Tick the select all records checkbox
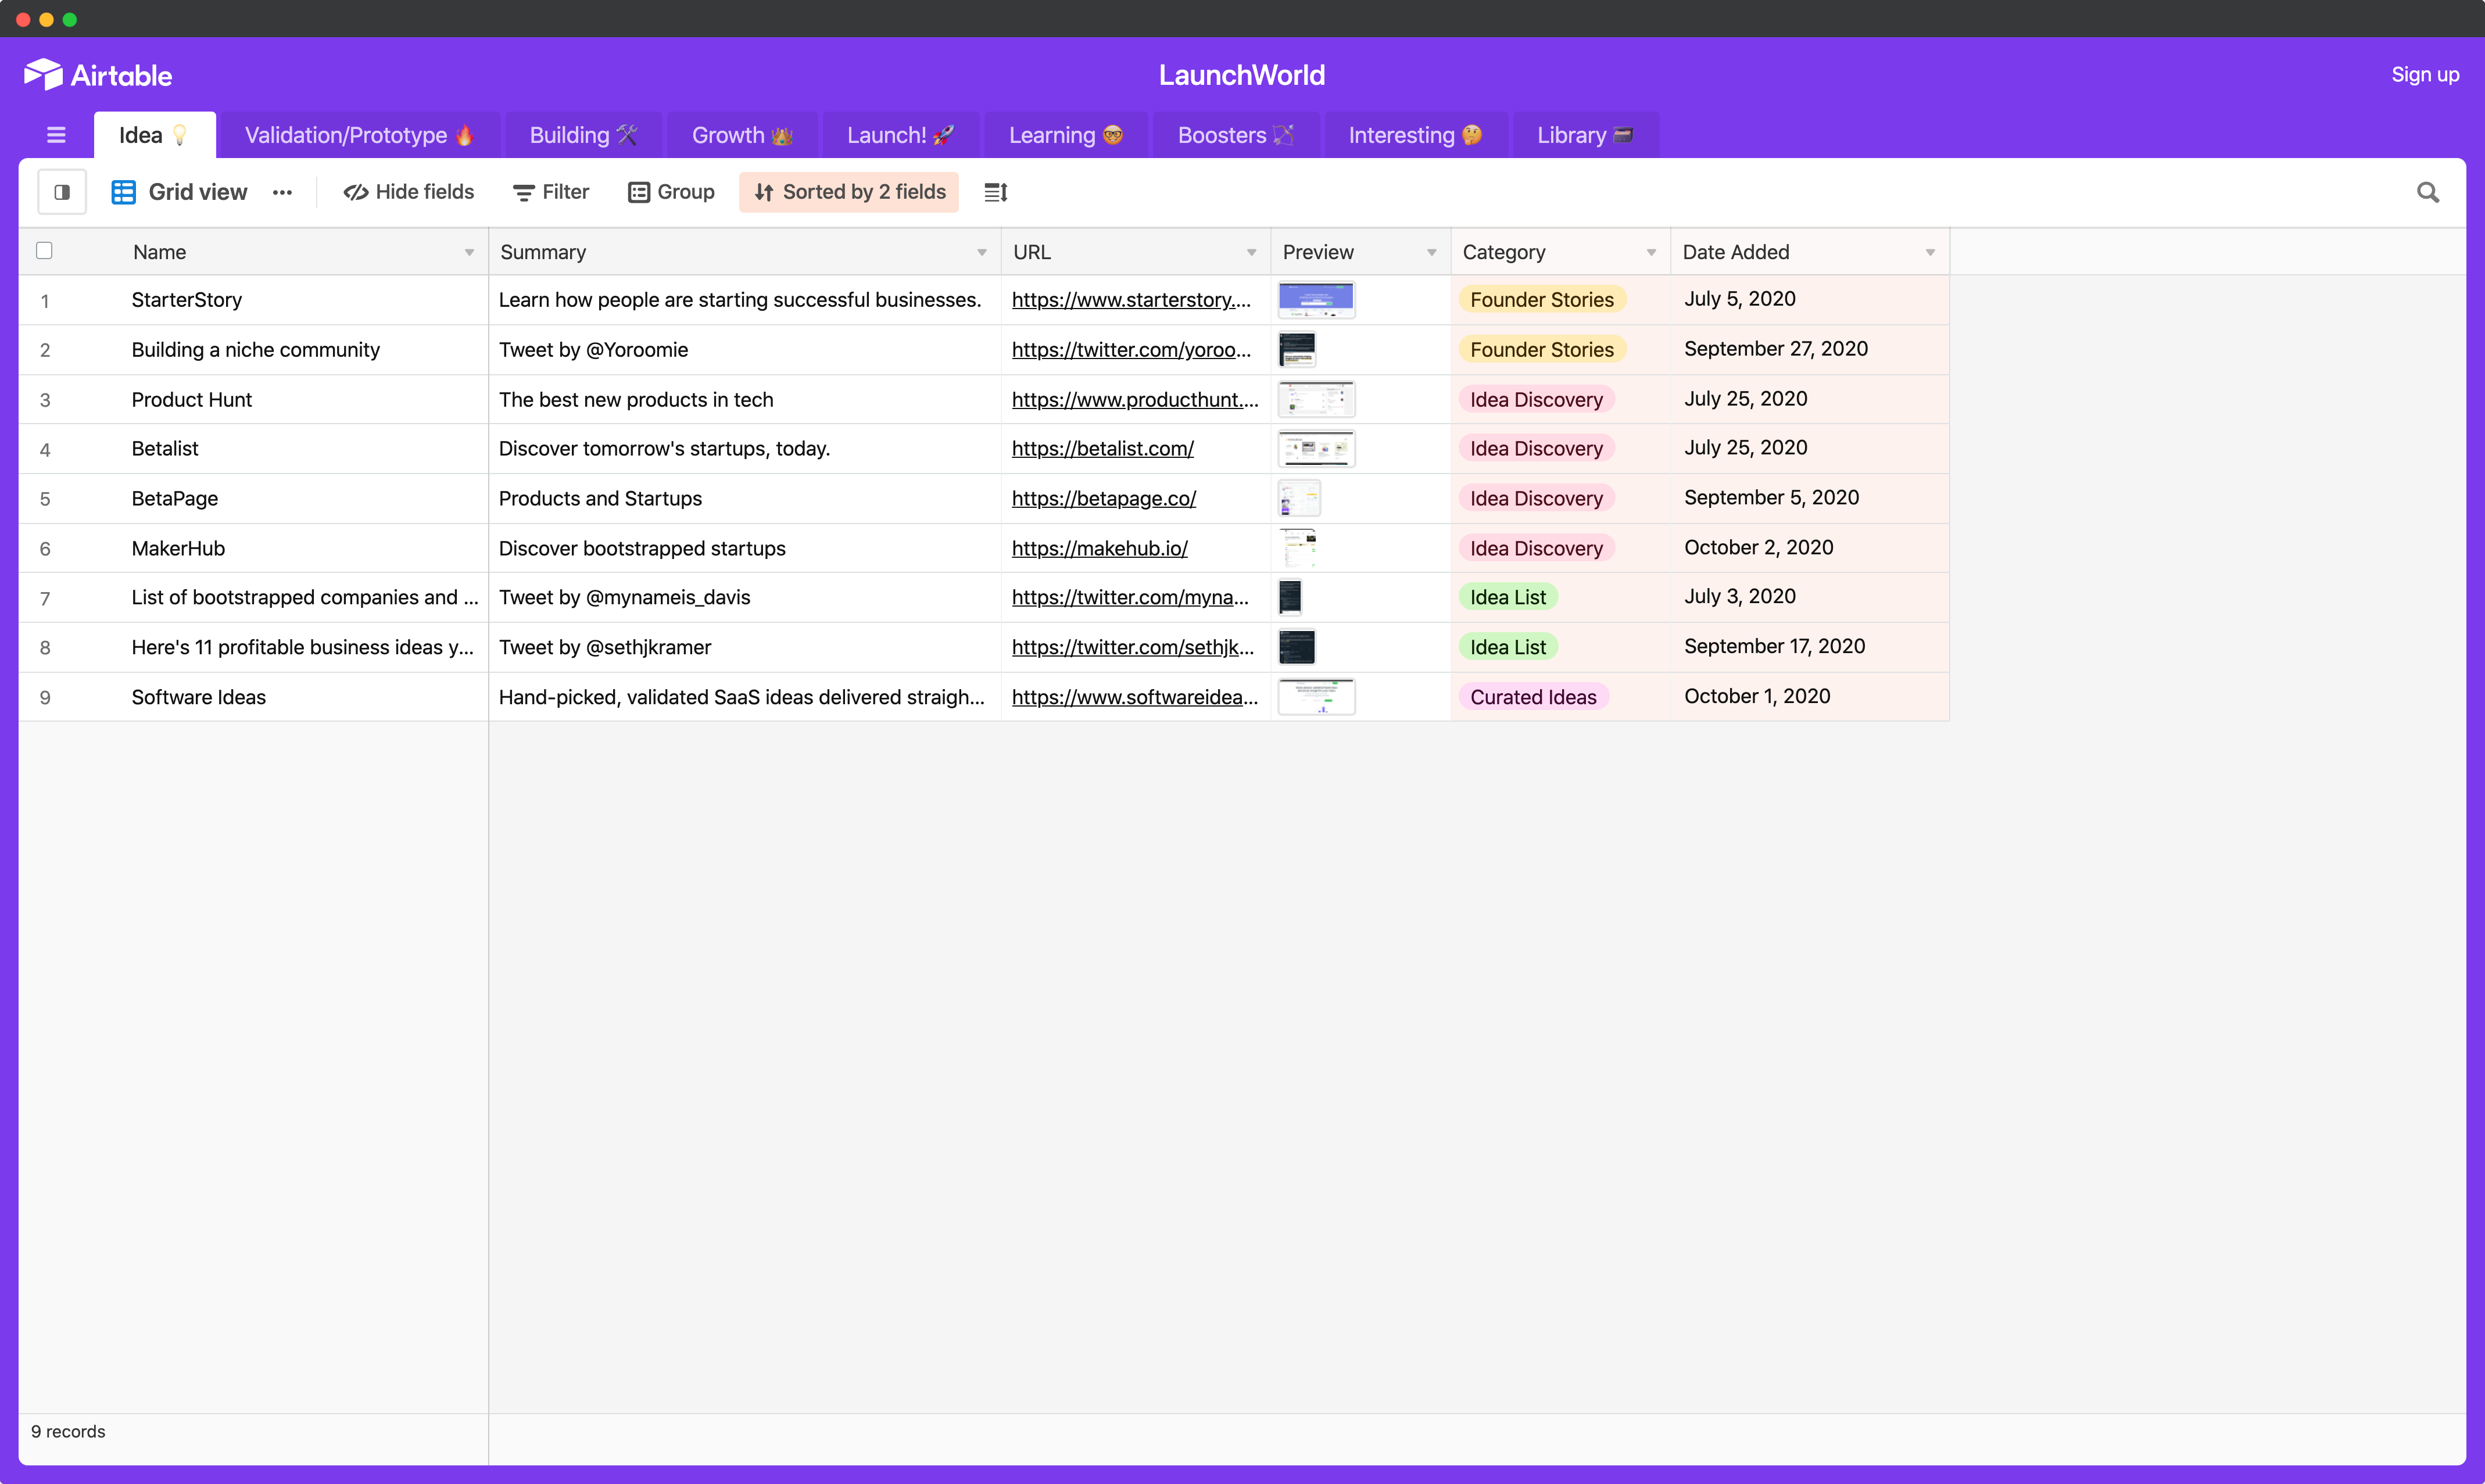Screen dimensions: 2485x1484 44,251
